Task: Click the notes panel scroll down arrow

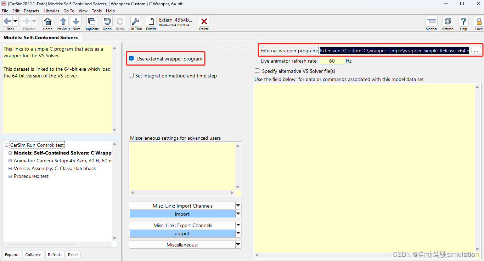Action: point(114,130)
